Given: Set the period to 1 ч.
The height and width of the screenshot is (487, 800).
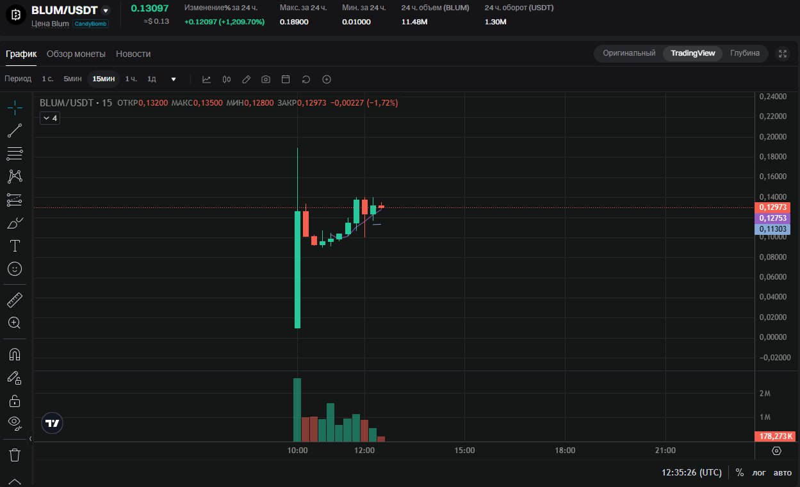Looking at the screenshot, I should [131, 79].
